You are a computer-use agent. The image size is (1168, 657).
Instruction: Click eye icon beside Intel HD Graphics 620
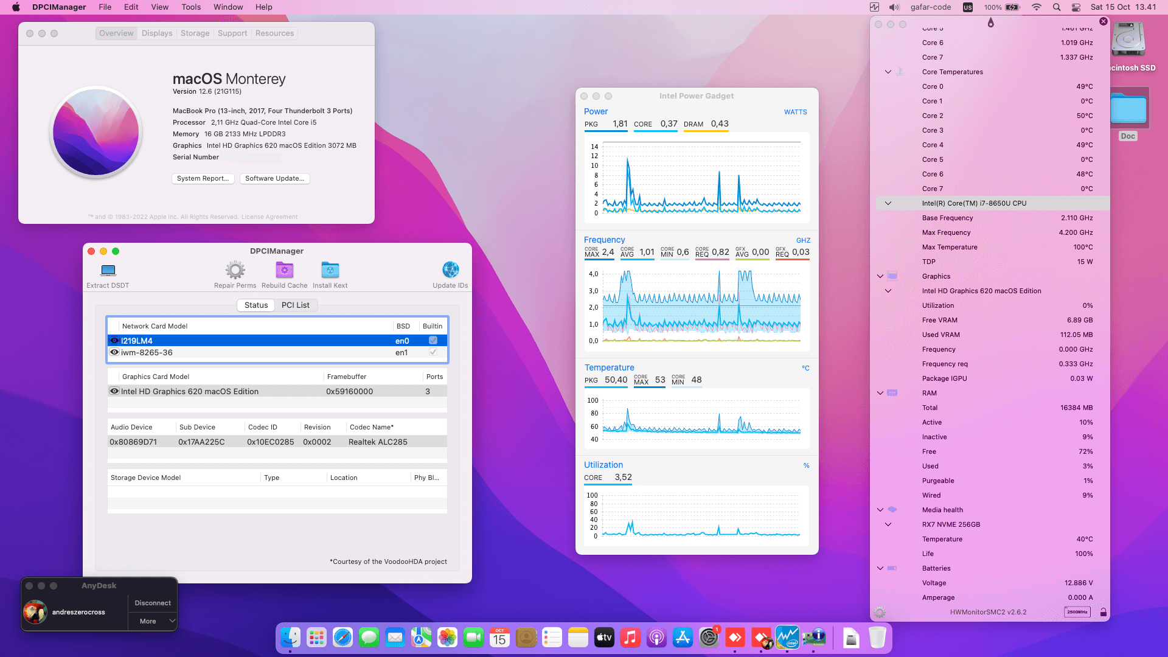114,391
